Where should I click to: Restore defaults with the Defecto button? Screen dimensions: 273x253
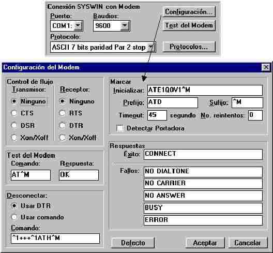coord(133,243)
